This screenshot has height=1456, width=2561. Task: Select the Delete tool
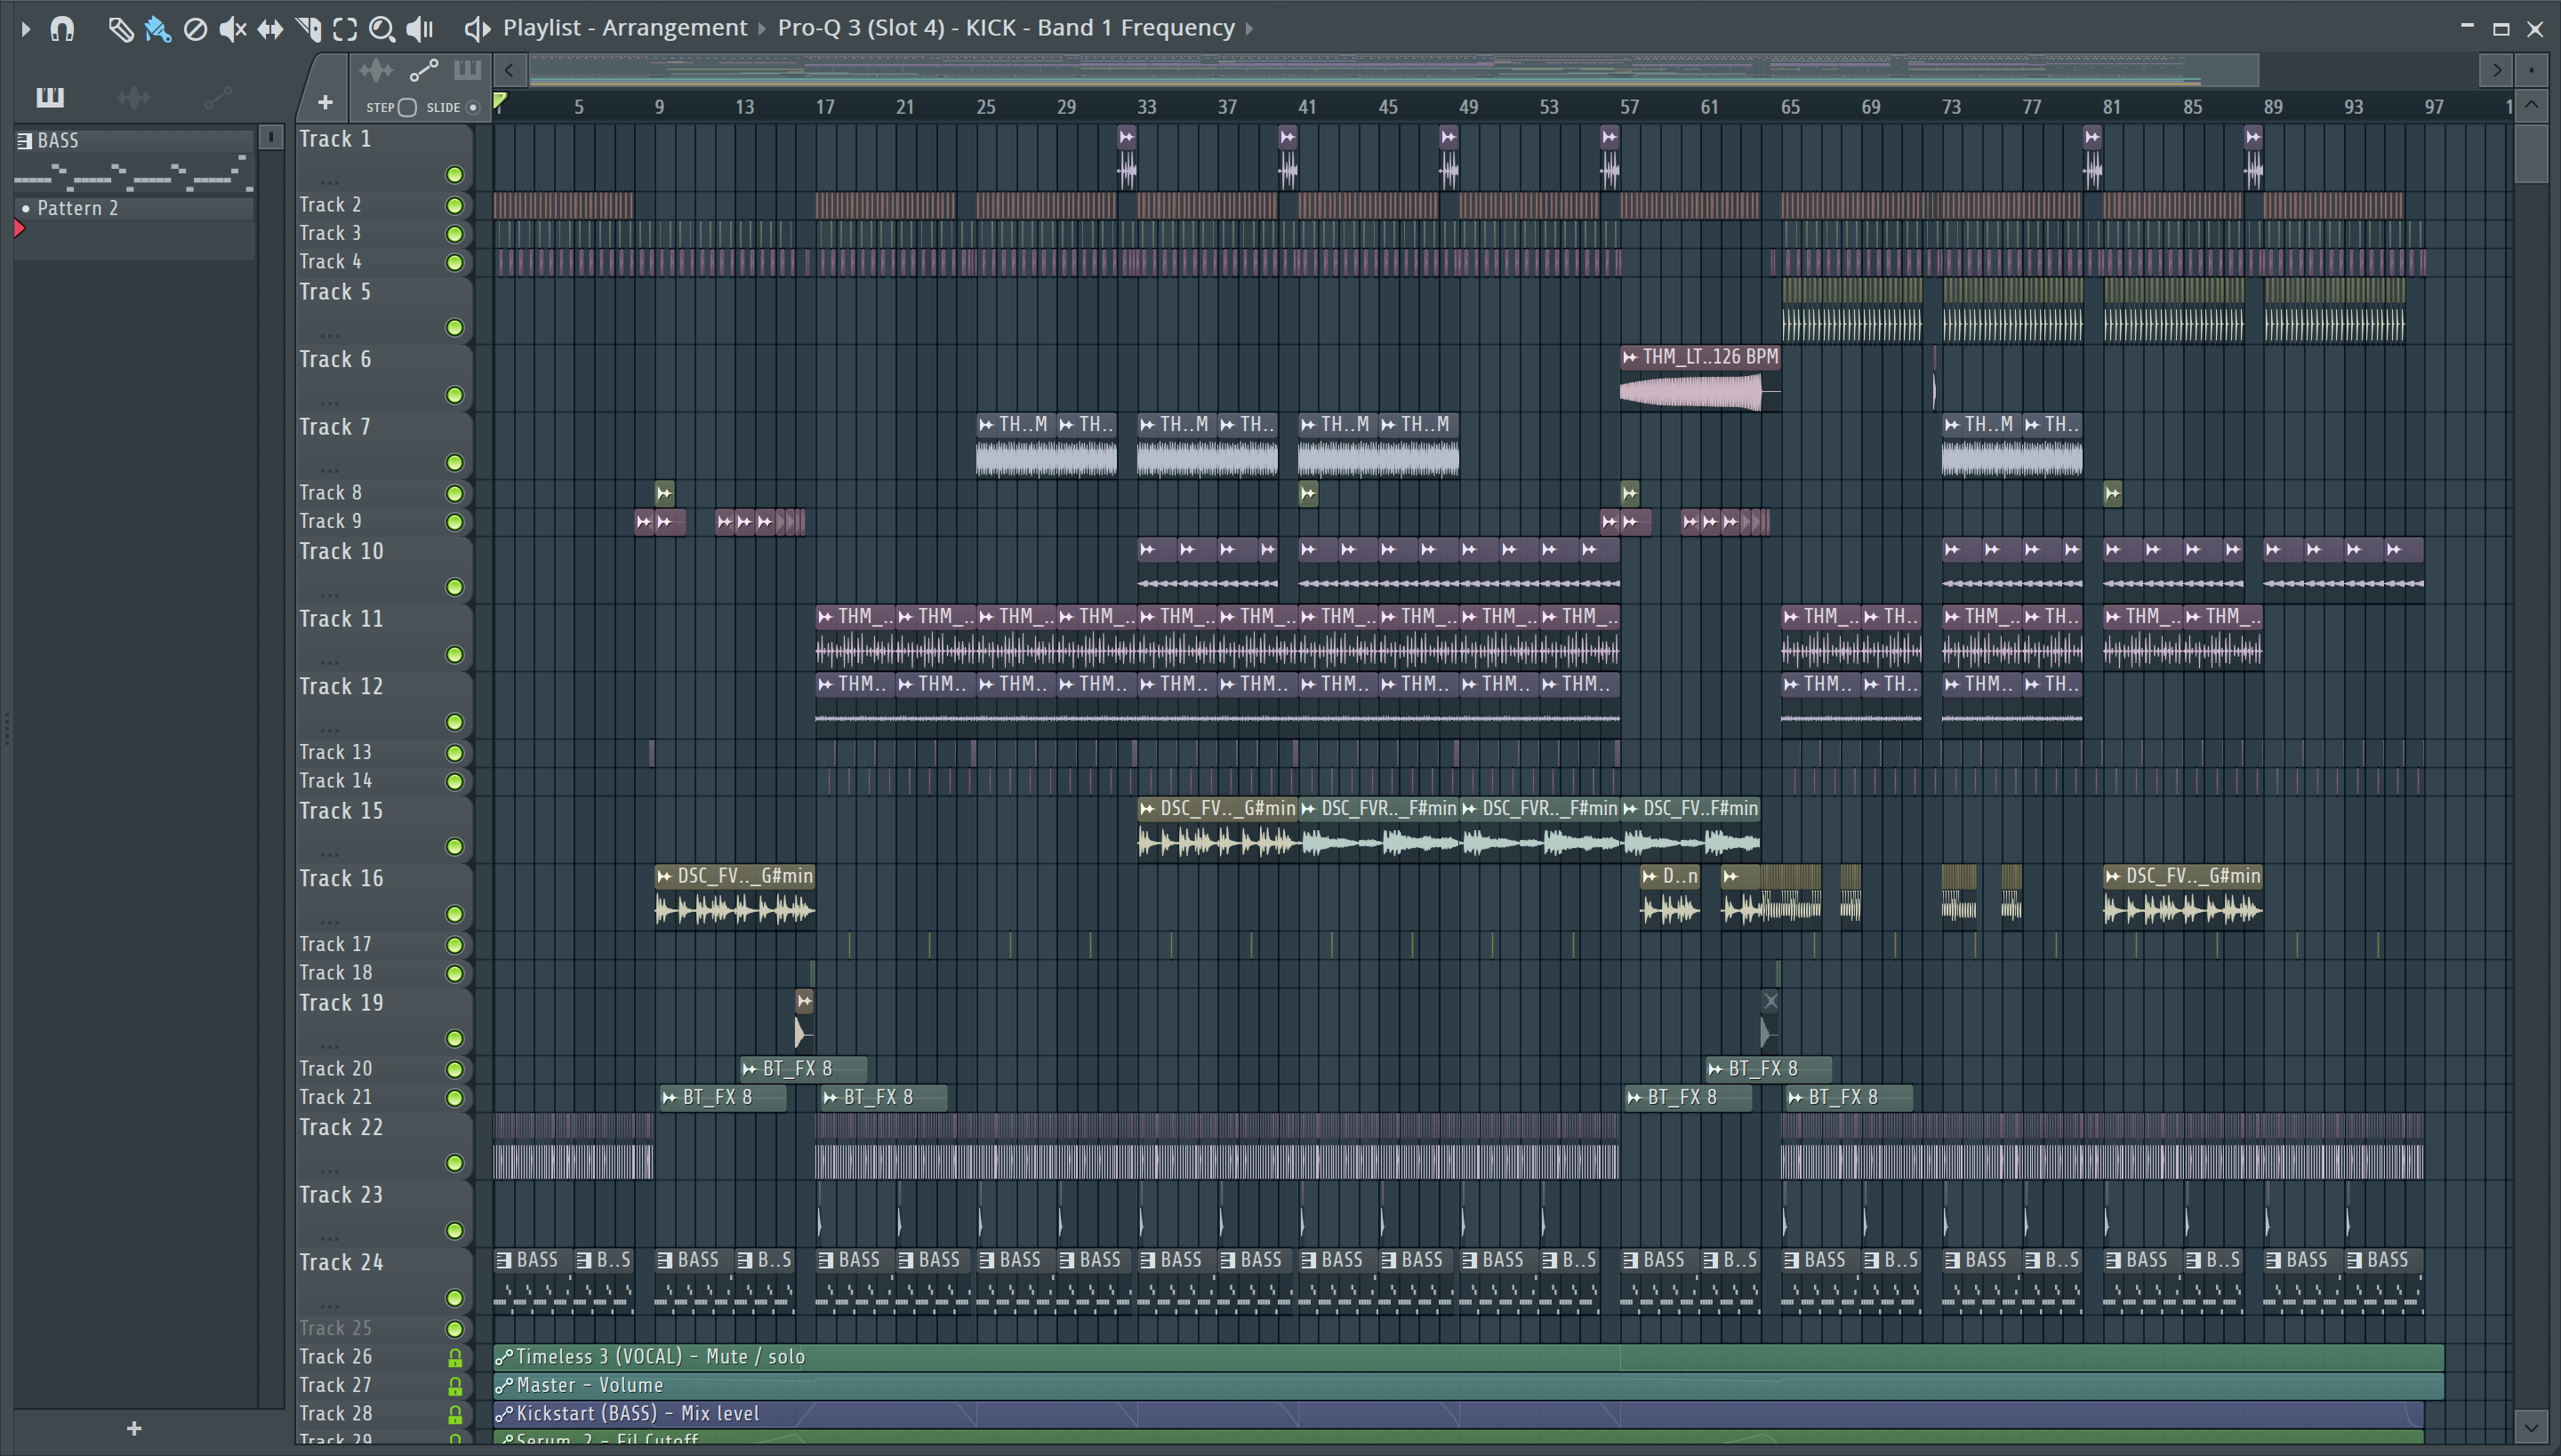195,29
